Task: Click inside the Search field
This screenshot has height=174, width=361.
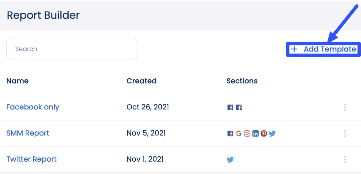Action: [x=72, y=49]
